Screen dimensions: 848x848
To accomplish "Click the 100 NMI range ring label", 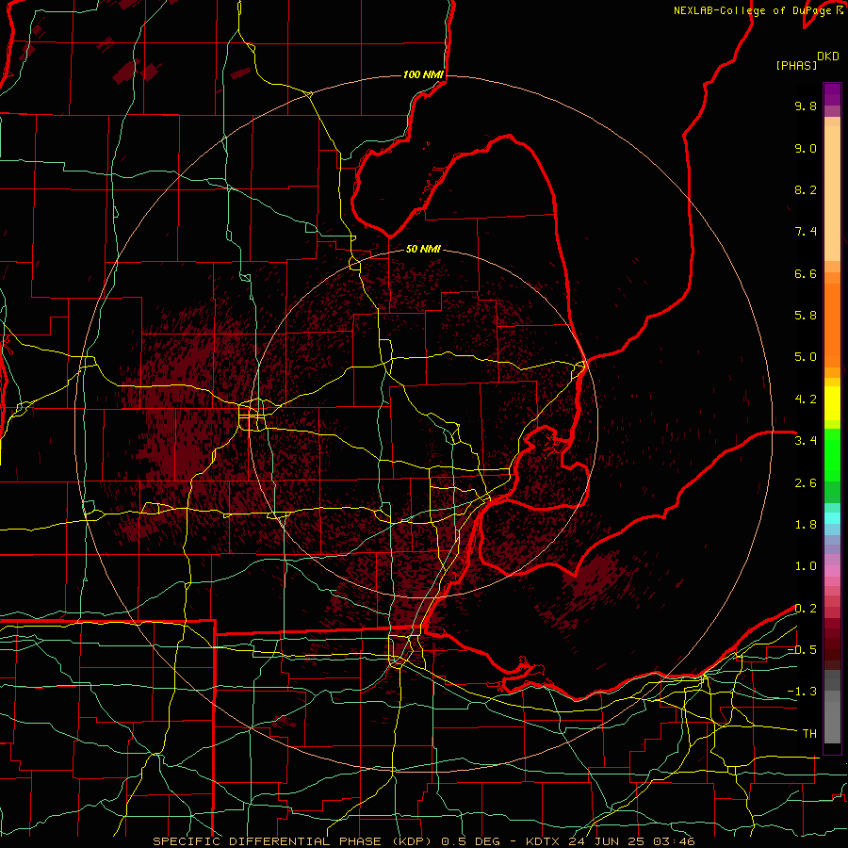I will click(423, 74).
